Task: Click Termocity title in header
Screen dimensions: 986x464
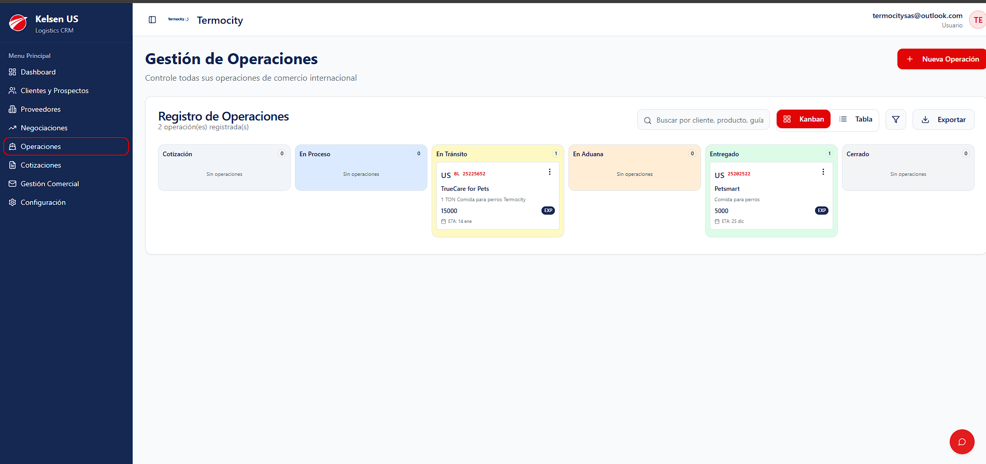Action: pos(220,20)
